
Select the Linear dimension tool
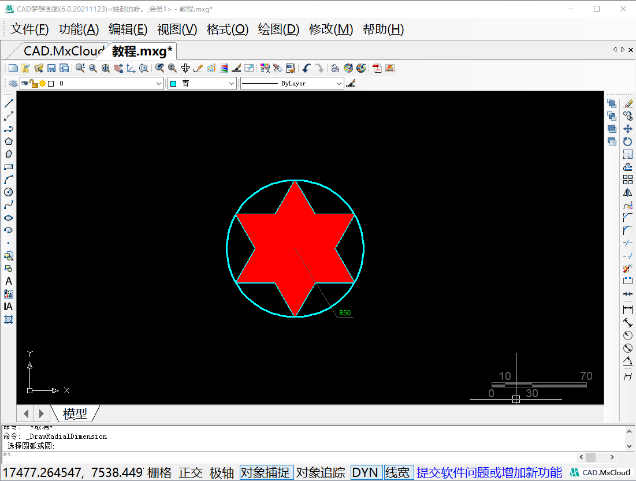click(628, 310)
